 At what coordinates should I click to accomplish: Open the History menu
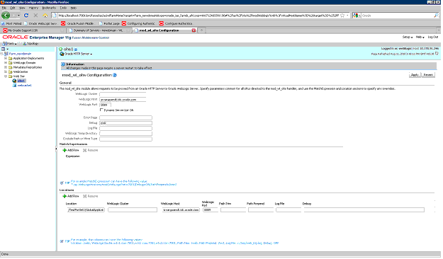pyautogui.click(x=33, y=8)
